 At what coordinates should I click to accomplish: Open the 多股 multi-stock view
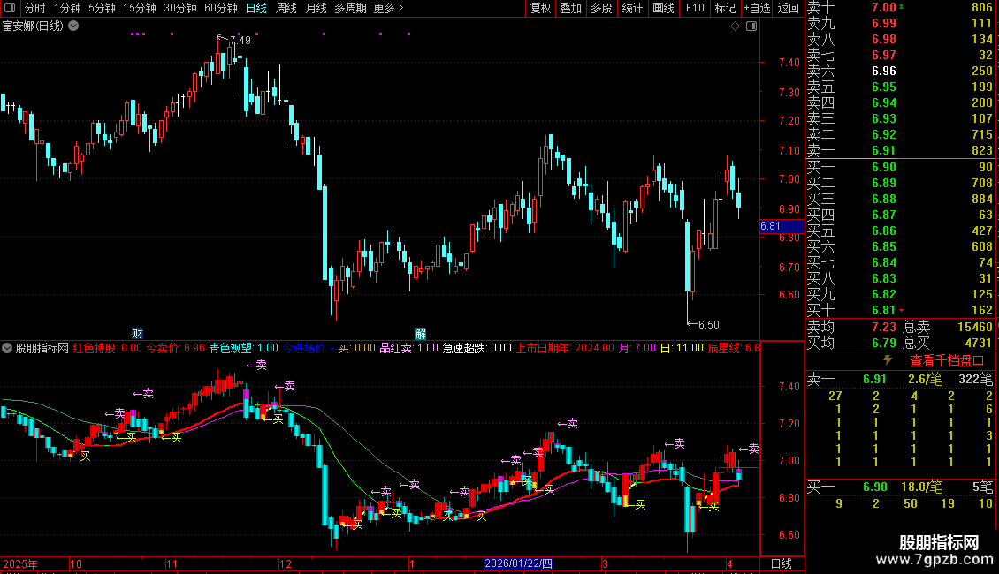click(601, 8)
